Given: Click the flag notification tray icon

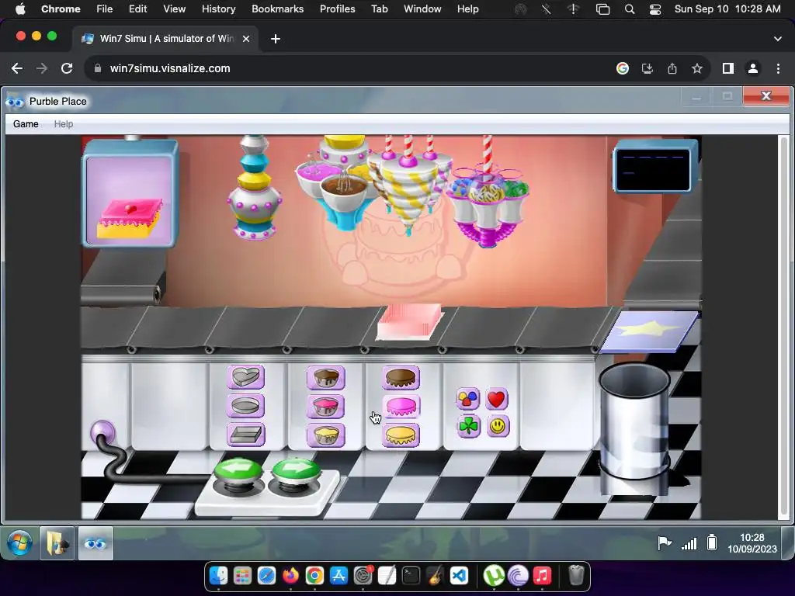Looking at the screenshot, I should point(665,542).
